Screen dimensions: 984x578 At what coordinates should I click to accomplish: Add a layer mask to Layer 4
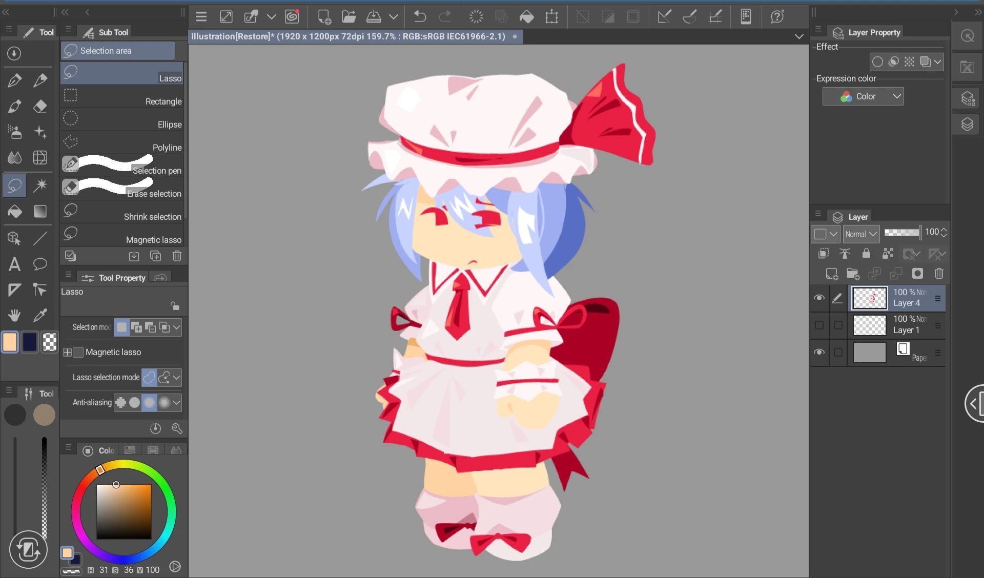tap(918, 274)
